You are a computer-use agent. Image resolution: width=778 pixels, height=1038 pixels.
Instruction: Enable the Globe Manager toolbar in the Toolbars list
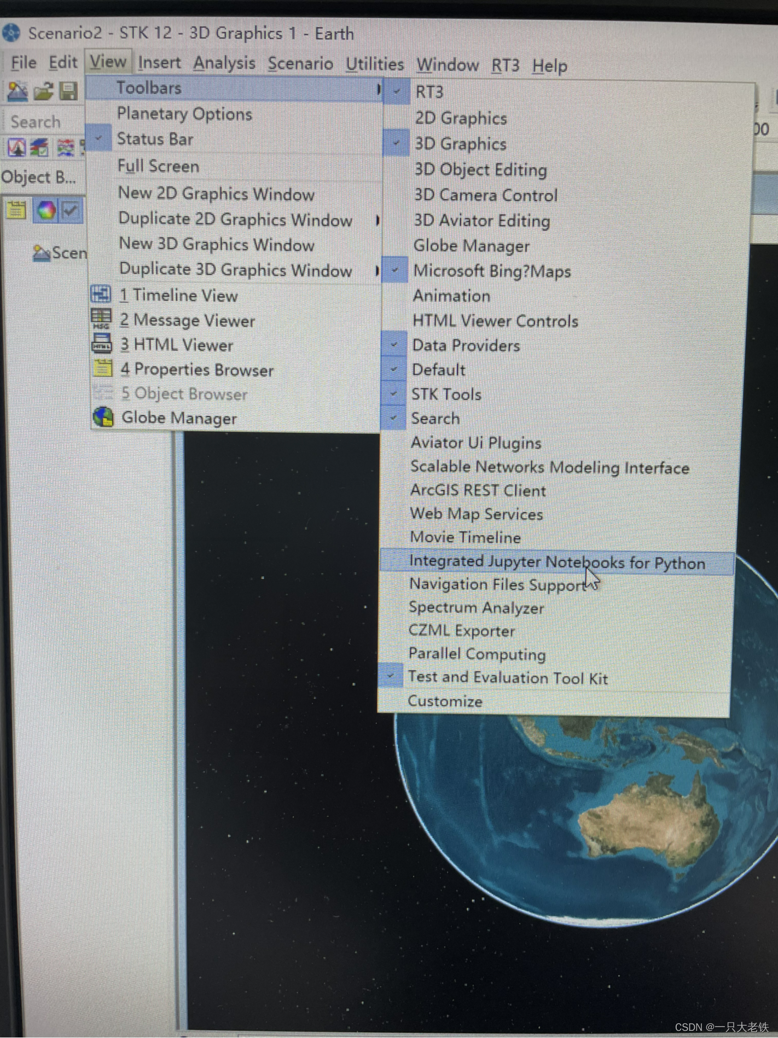[567, 245]
